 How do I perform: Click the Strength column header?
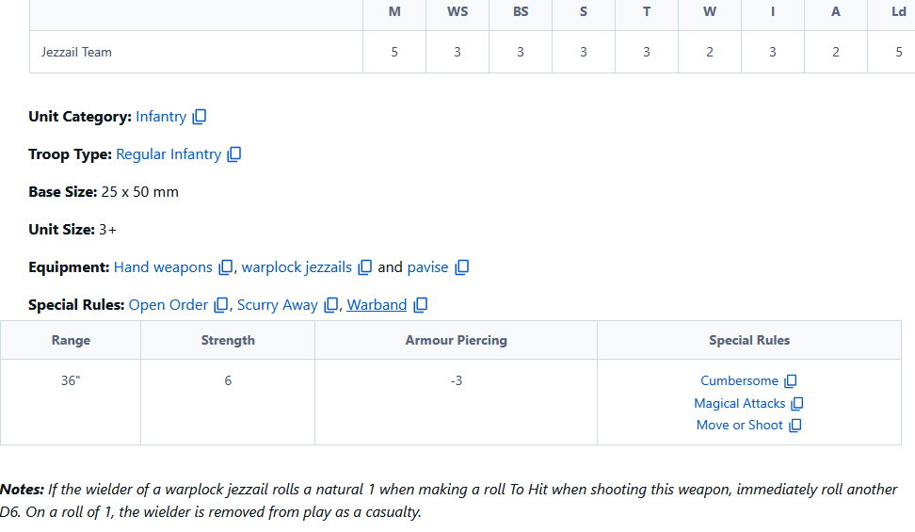pos(228,341)
